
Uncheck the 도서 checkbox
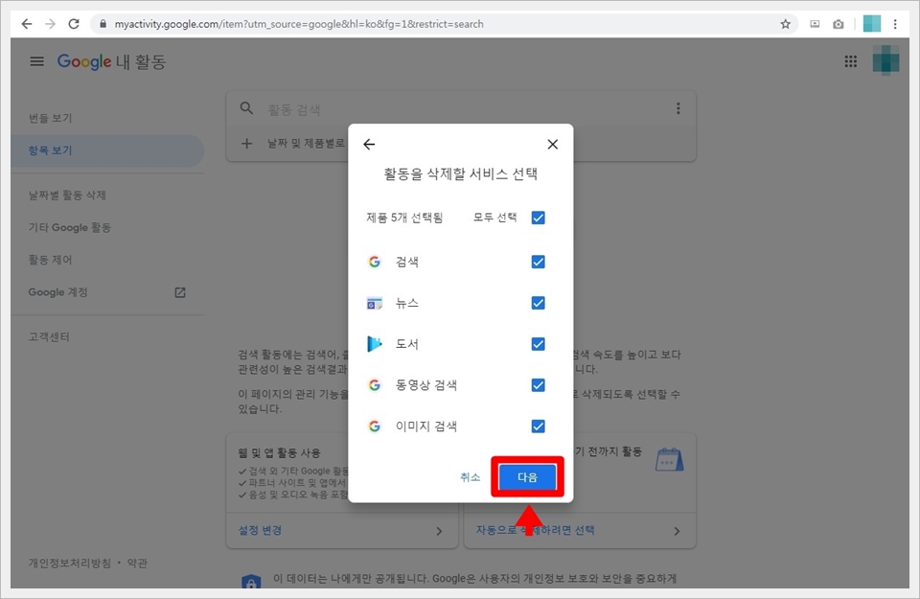(538, 344)
